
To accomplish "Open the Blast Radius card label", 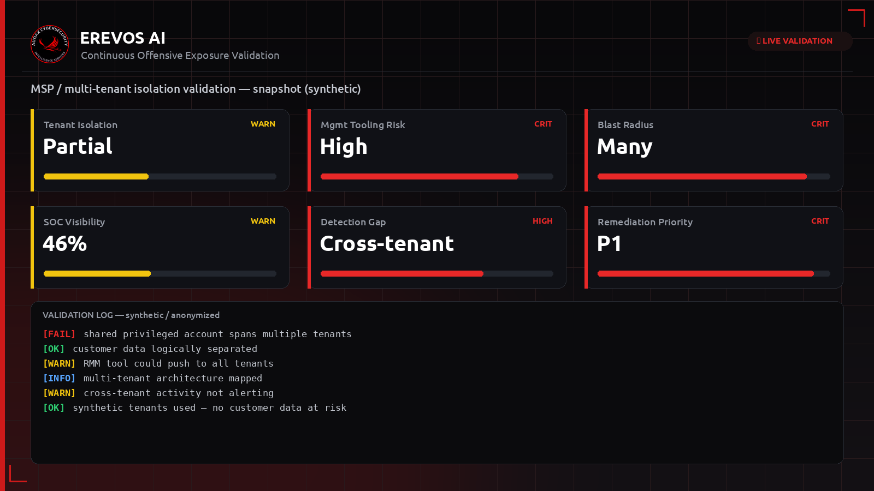I will pos(625,125).
